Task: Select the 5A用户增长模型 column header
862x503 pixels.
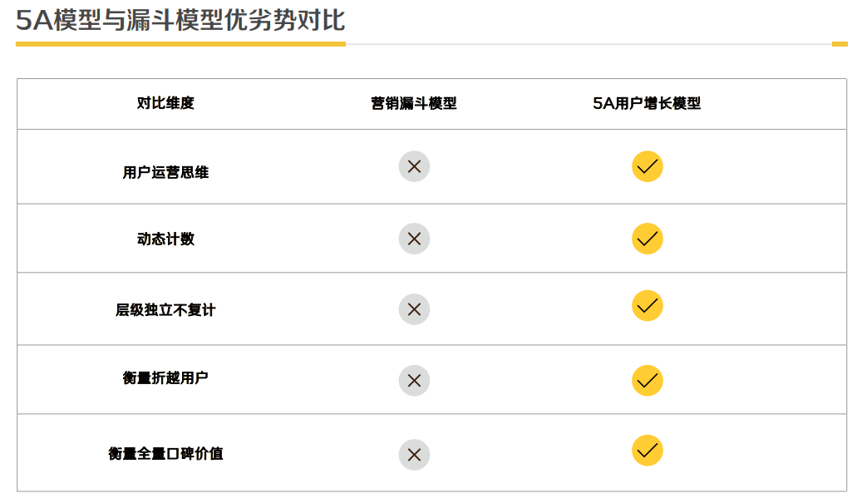Action: click(x=647, y=103)
